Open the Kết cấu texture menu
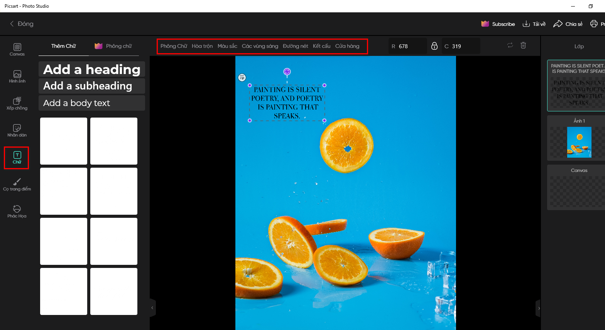The width and height of the screenshot is (605, 330). coord(322,46)
